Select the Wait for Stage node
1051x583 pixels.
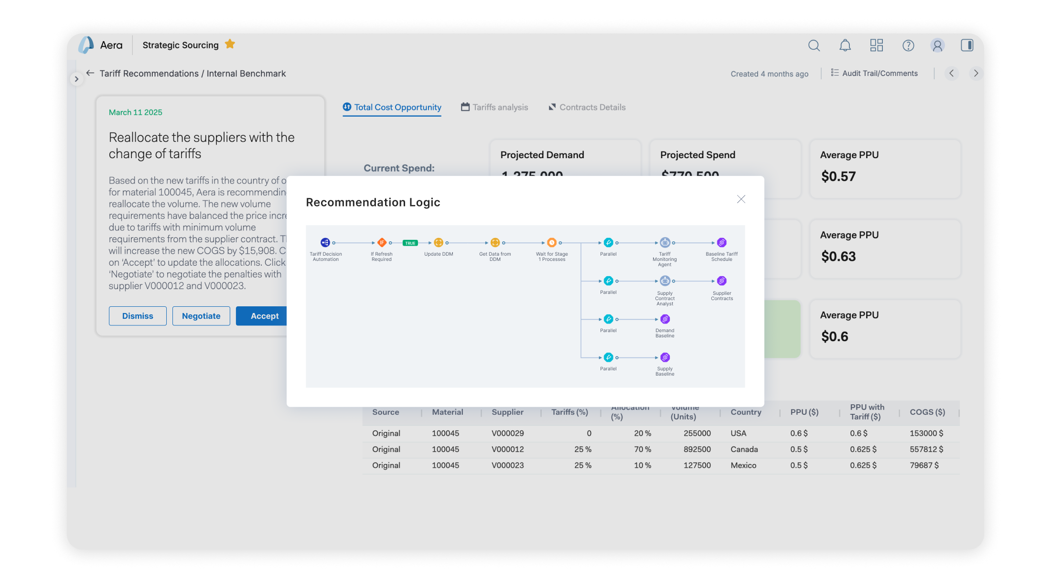click(552, 243)
